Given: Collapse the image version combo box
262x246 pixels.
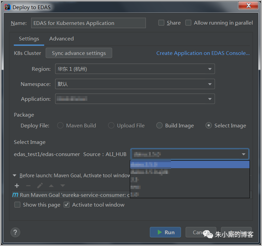Looking at the screenshot, I should click(190, 154).
